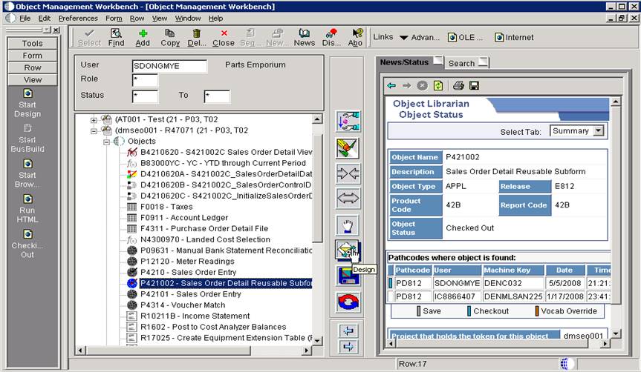Collapse the dmseo001 - R47071 project node
The image size is (641, 372).
coord(94,131)
